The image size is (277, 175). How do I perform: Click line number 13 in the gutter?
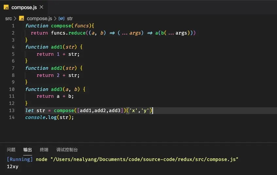click(x=12, y=110)
